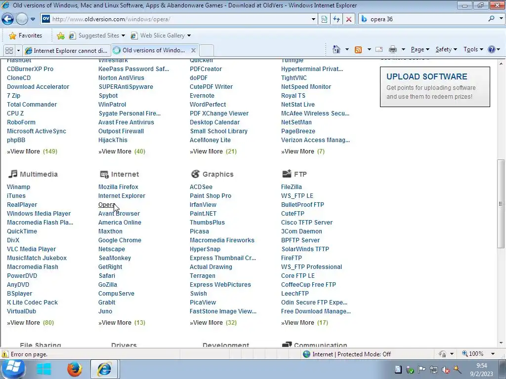The width and height of the screenshot is (506, 379).
Task: Switch to 'Internet Explorer cannot di...' tab
Action: pyautogui.click(x=67, y=51)
